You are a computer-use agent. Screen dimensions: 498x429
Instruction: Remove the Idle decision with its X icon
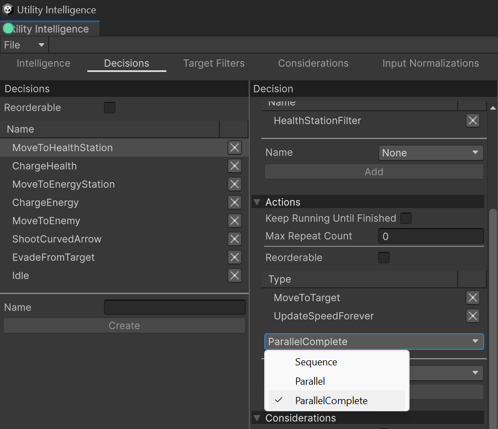[x=234, y=276]
